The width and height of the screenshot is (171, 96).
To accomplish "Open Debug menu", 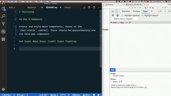I will [33, 2].
